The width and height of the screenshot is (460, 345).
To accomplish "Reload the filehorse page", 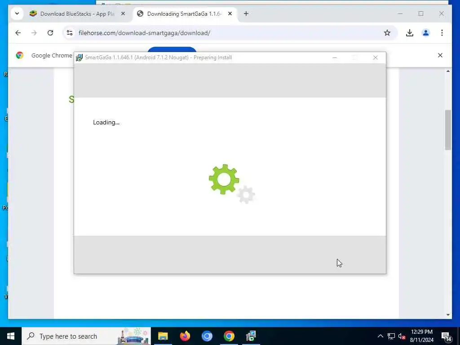I will 50,33.
